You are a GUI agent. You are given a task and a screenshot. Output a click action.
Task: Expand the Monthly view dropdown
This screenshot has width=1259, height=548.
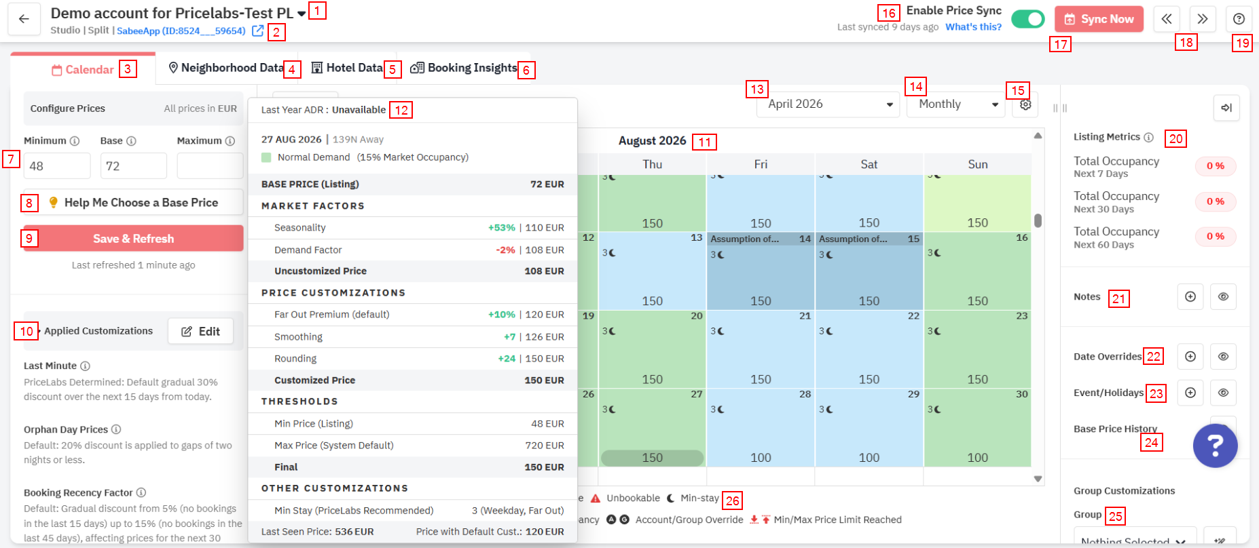click(955, 104)
